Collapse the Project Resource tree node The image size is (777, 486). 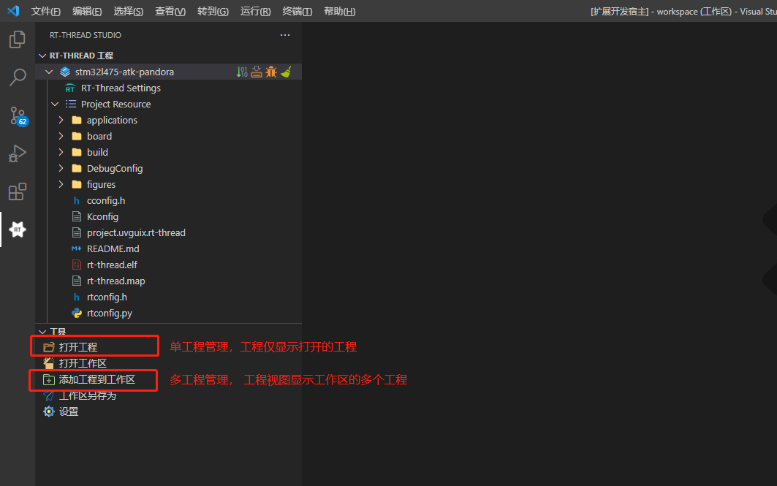pyautogui.click(x=56, y=104)
